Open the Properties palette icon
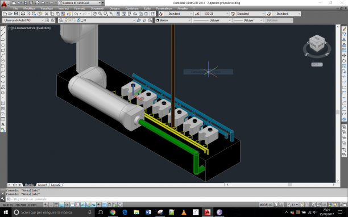 pos(118,14)
